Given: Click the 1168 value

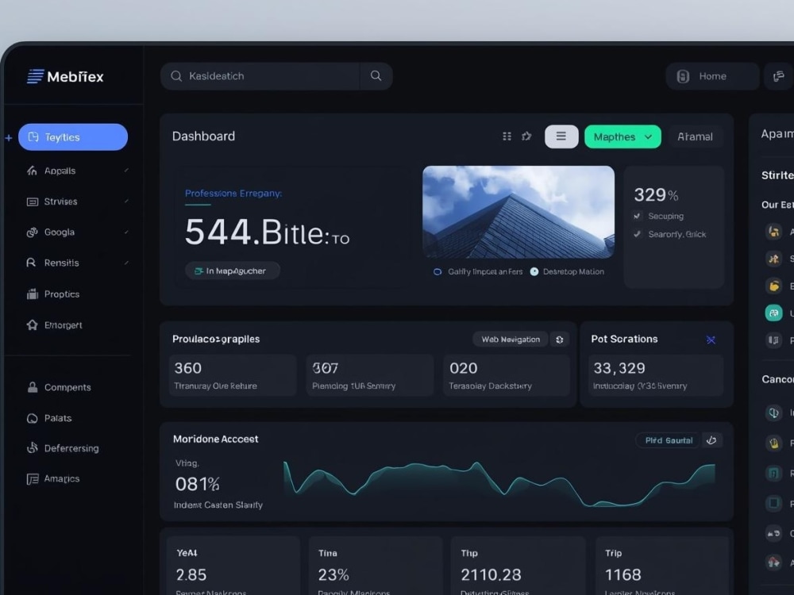Looking at the screenshot, I should coord(622,574).
